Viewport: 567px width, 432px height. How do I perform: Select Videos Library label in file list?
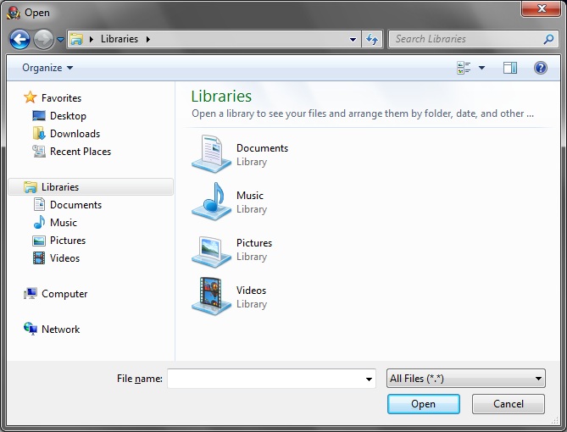(252, 296)
